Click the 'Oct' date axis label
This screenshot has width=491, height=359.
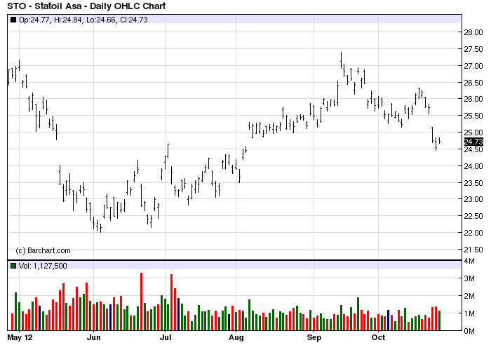tap(378, 338)
